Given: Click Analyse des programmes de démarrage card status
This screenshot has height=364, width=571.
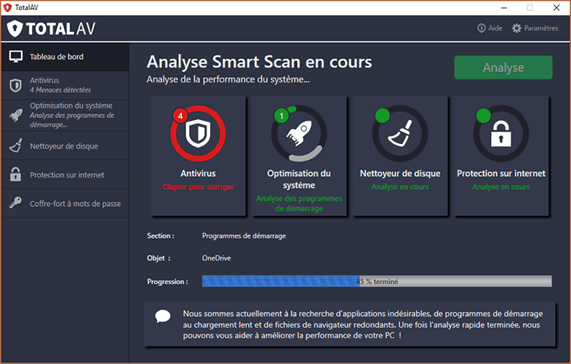Looking at the screenshot, I should 299,203.
